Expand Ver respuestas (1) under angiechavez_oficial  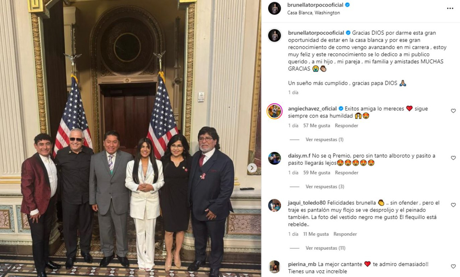click(325, 139)
